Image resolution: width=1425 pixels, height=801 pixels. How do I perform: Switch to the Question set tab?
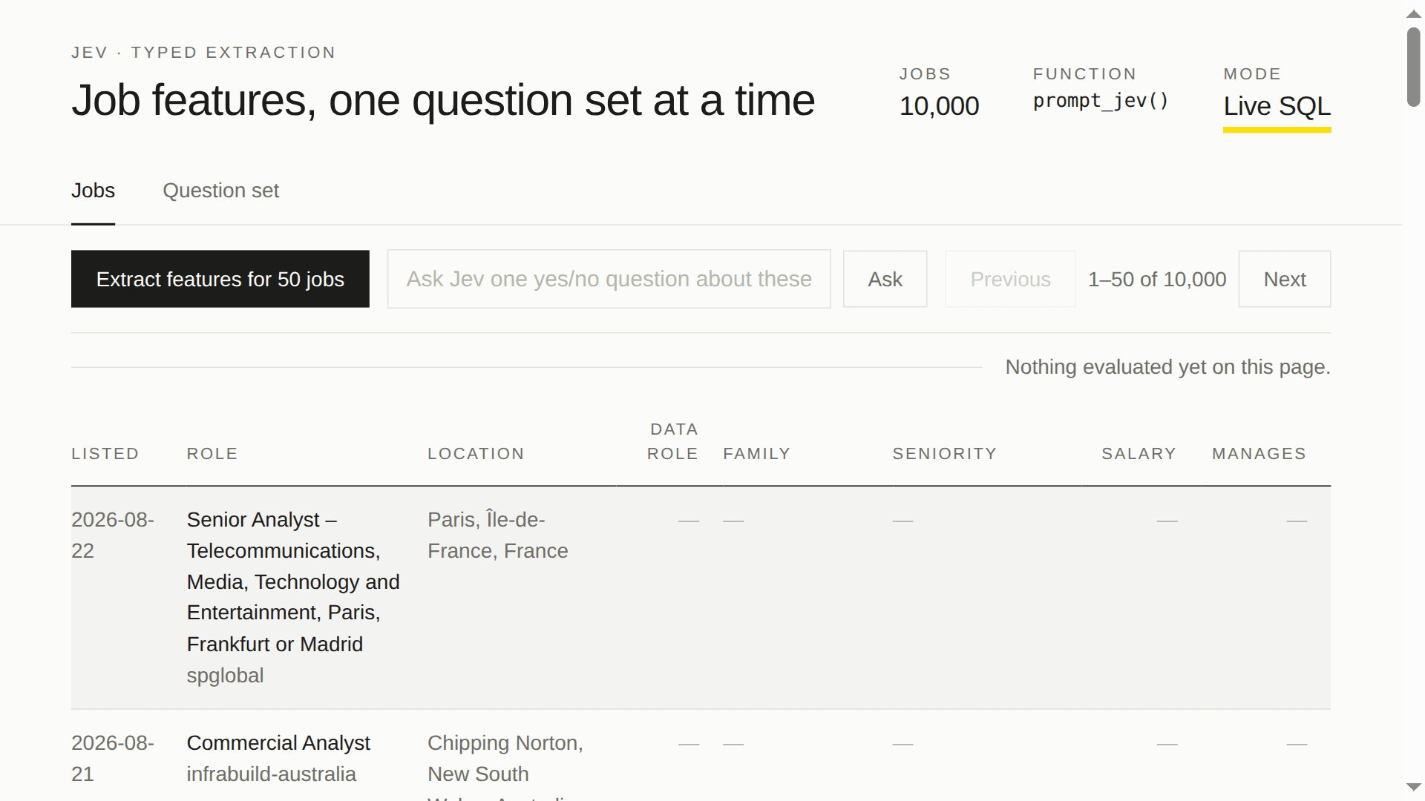pos(220,191)
